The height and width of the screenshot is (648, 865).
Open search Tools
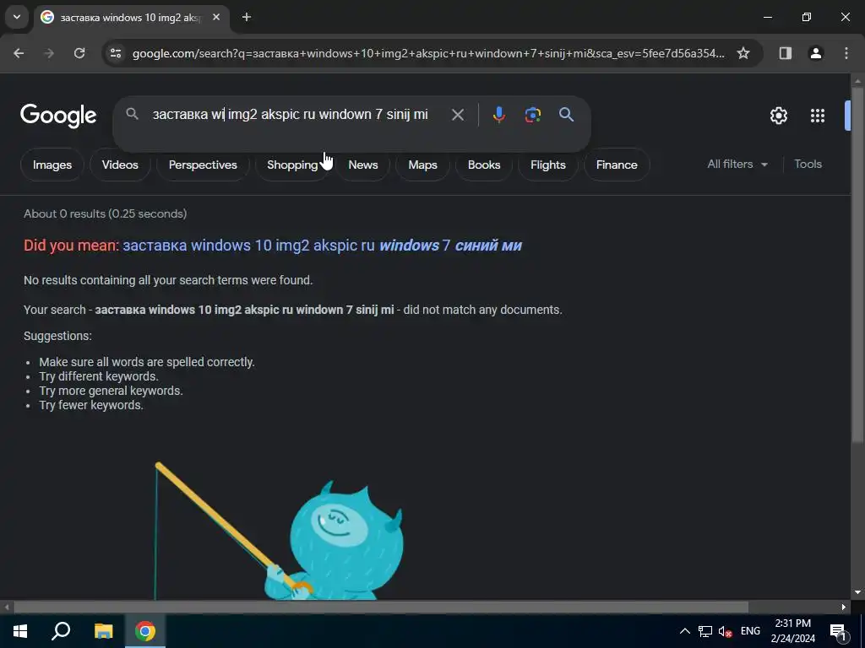pos(808,165)
